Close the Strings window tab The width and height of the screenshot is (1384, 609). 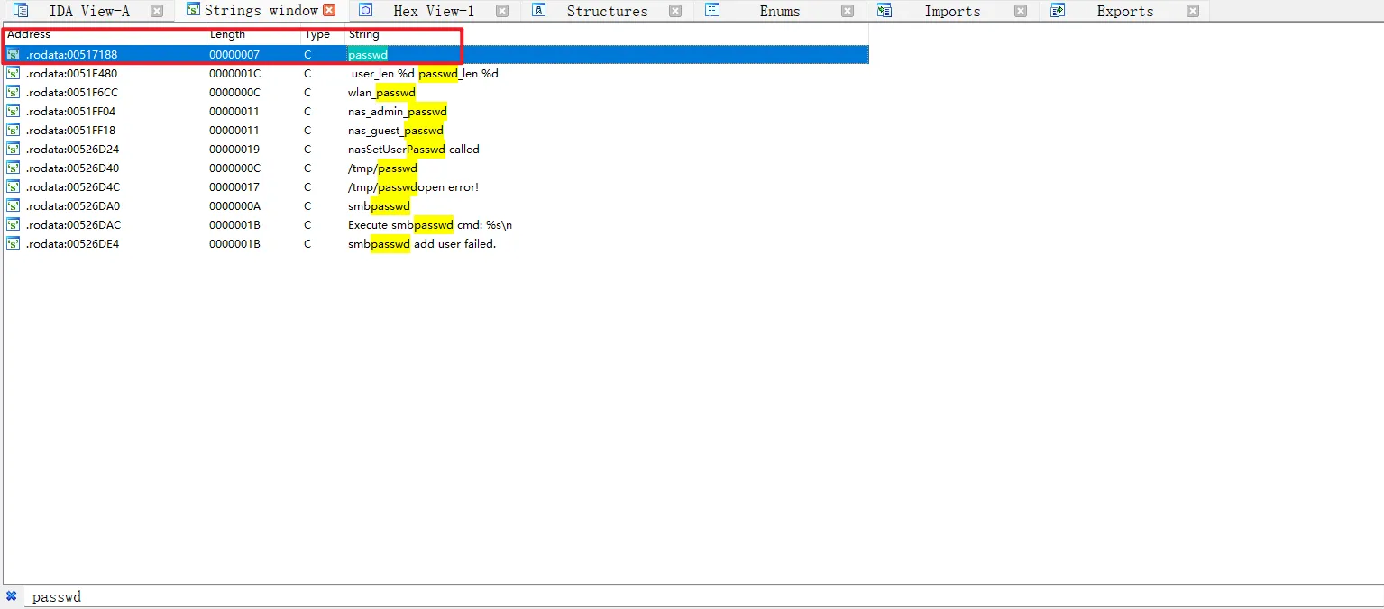pyautogui.click(x=329, y=11)
